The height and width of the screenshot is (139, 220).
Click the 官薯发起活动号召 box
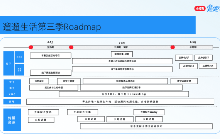coord(51,56)
